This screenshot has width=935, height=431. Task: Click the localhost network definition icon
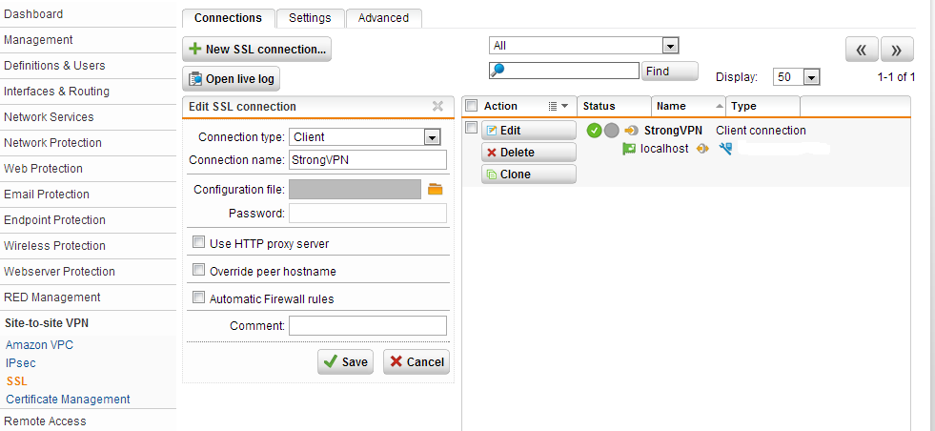629,149
